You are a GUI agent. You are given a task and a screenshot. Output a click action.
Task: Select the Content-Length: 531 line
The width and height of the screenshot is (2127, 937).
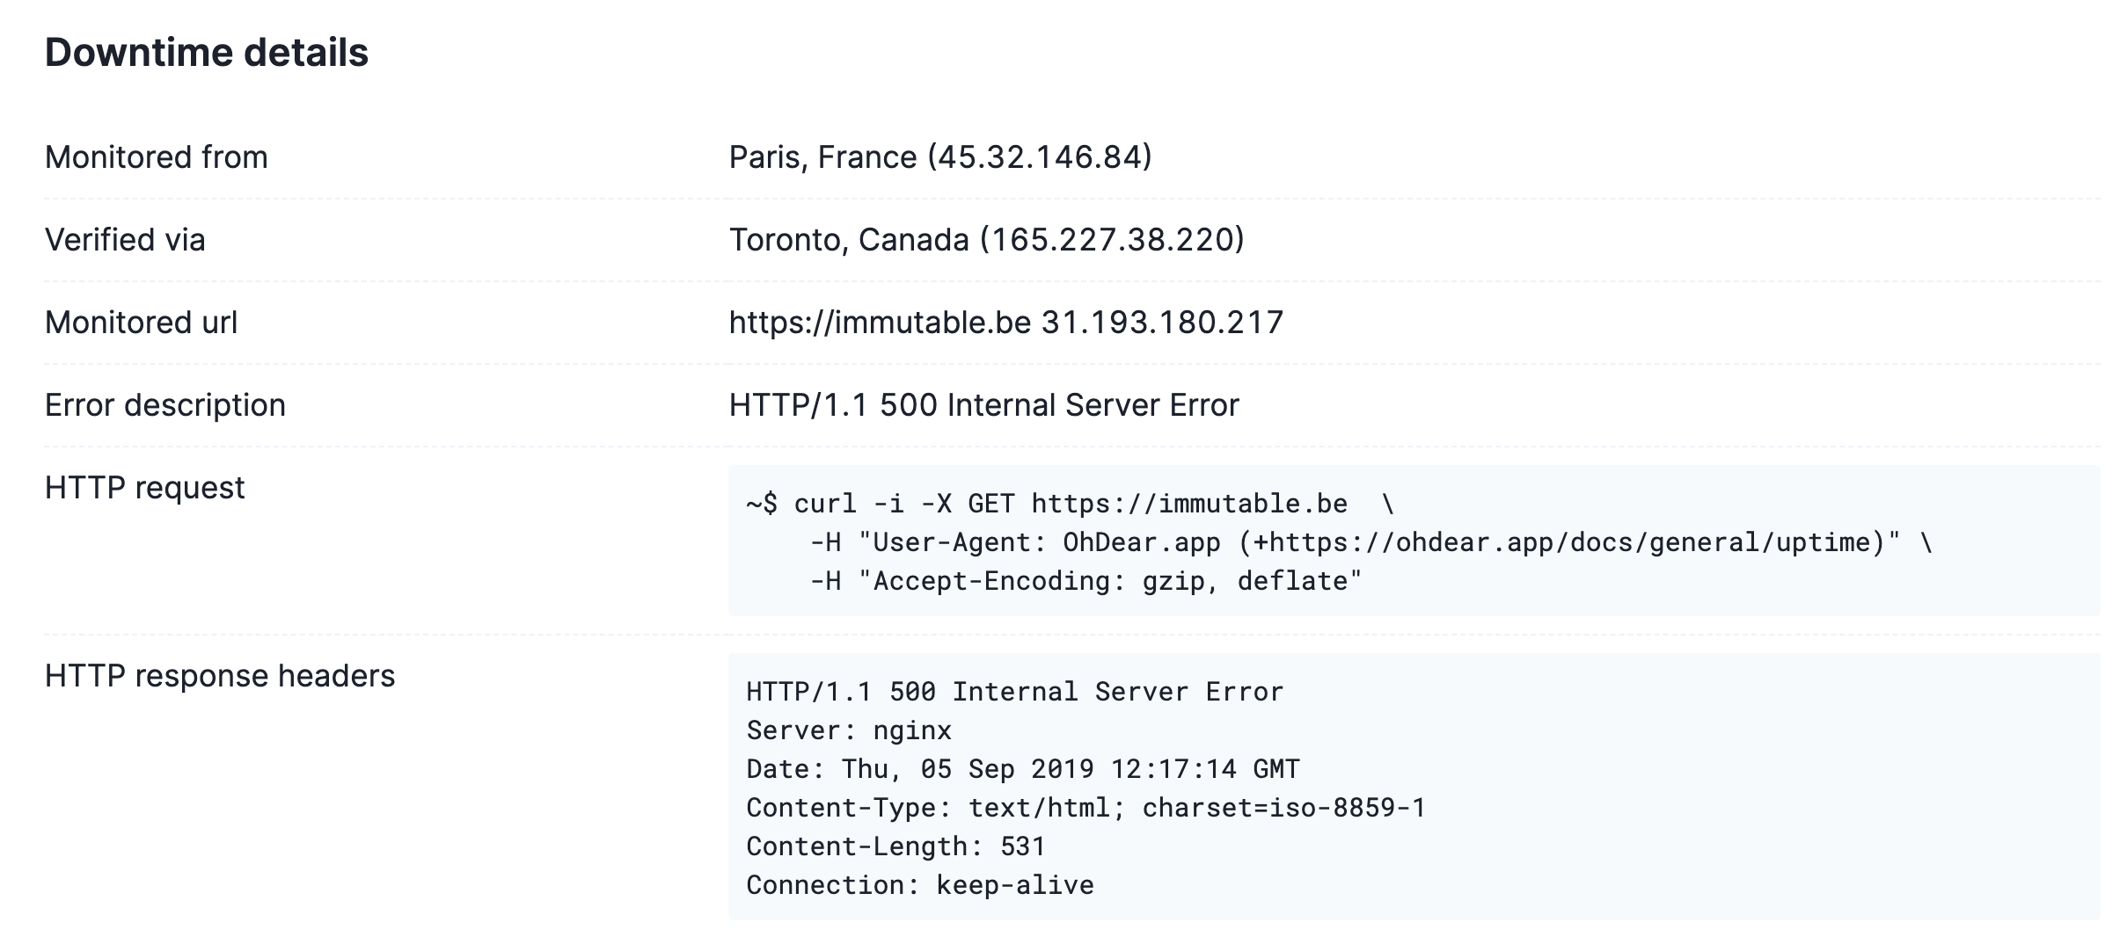[896, 846]
